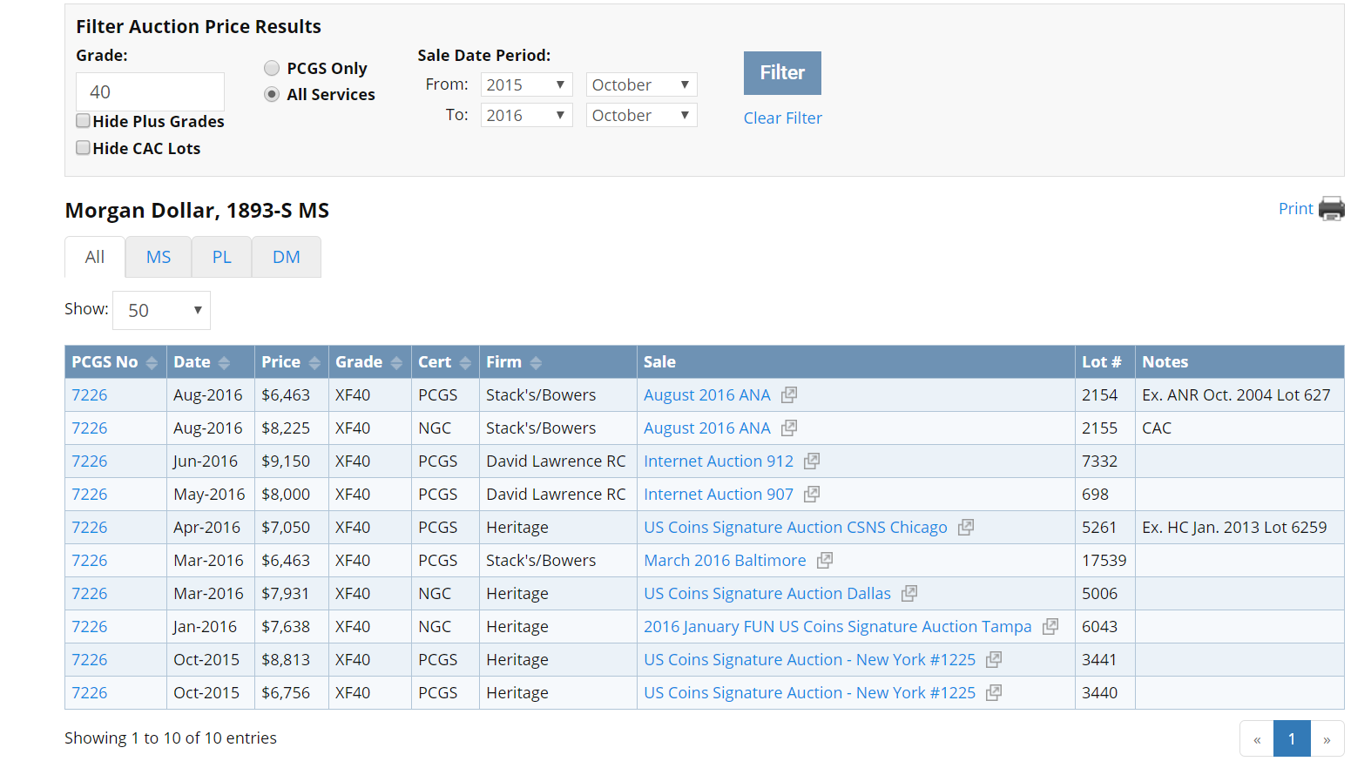The width and height of the screenshot is (1371, 768).
Task: Enable Hide Plus Grades checkbox
Action: coord(84,121)
